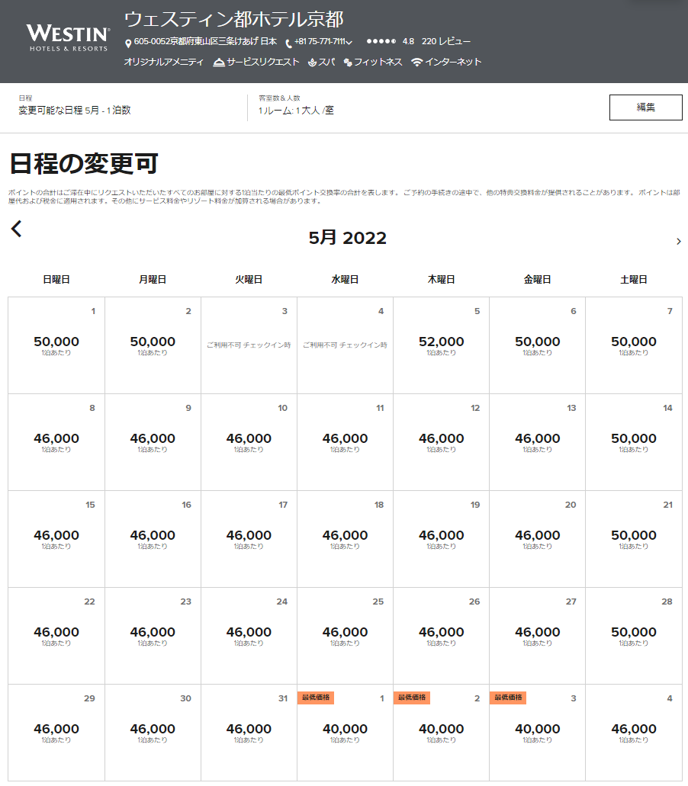Go to previous month with left arrow
Image resolution: width=688 pixels, height=786 pixels.
(17, 229)
